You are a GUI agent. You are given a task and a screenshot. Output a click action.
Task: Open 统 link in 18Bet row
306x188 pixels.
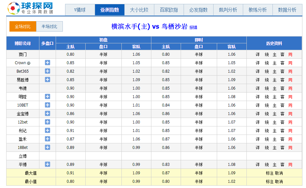267,148
